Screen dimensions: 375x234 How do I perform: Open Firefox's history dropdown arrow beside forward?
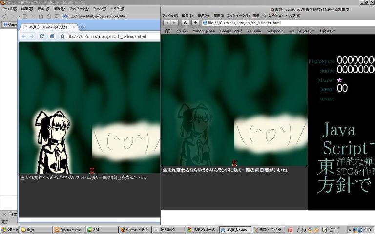click(x=19, y=16)
